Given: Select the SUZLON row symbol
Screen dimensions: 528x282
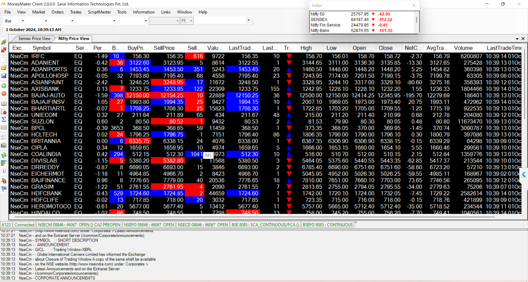Looking at the screenshot, I should (42, 121).
